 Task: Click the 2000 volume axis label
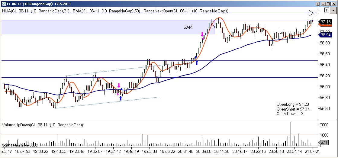tap(324, 125)
